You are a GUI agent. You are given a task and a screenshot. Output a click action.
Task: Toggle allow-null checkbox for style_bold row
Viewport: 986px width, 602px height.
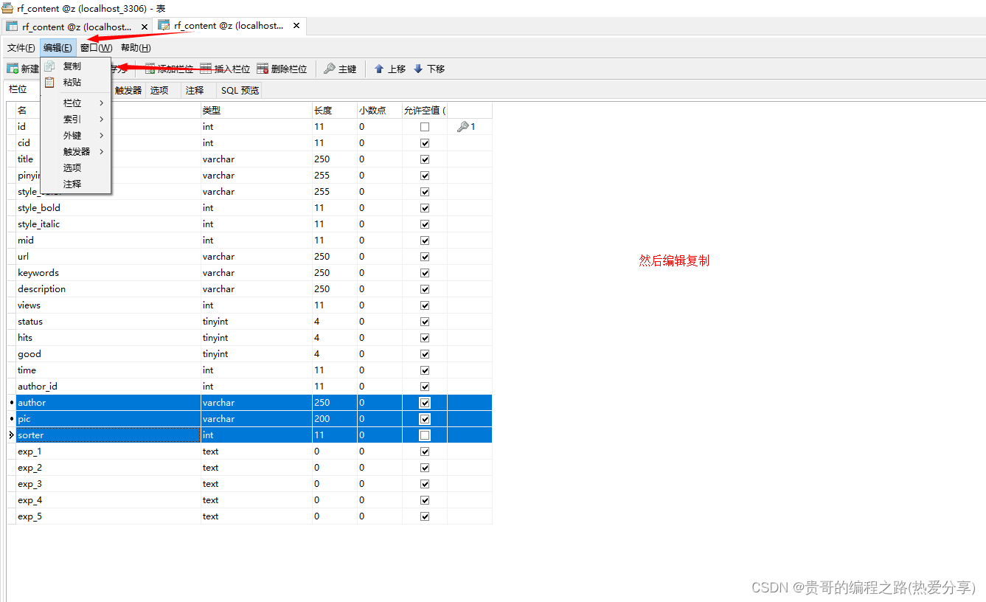[x=425, y=208]
